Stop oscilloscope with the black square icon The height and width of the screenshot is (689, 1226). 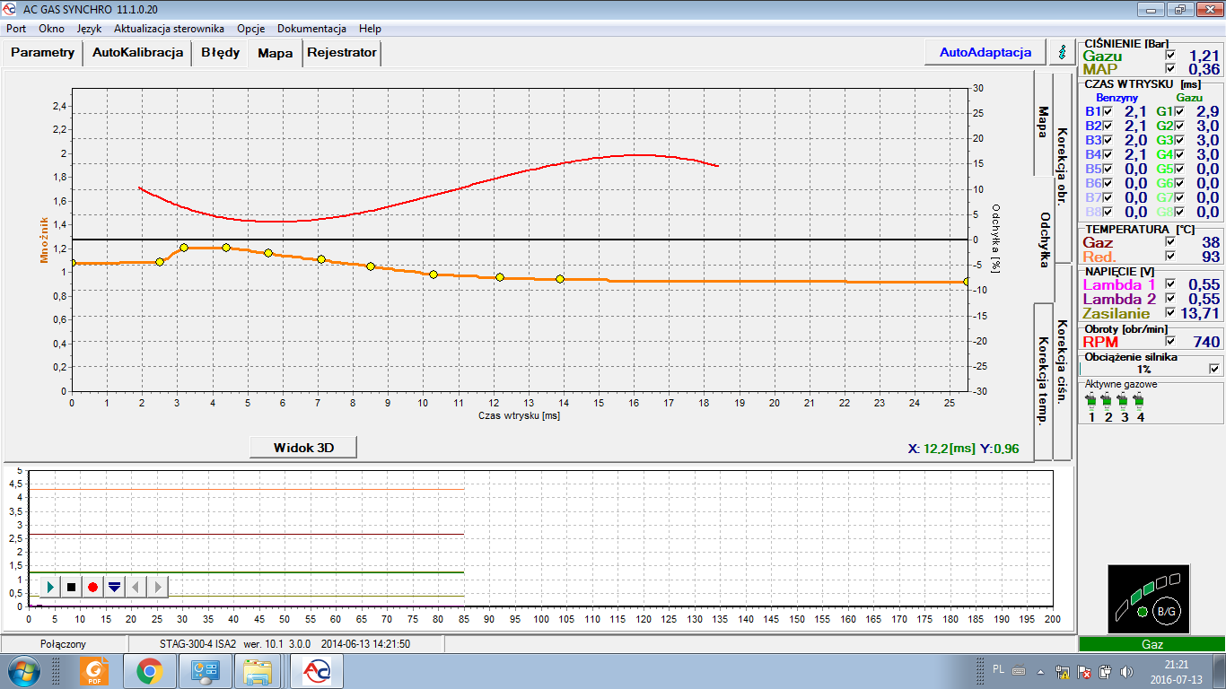click(72, 587)
